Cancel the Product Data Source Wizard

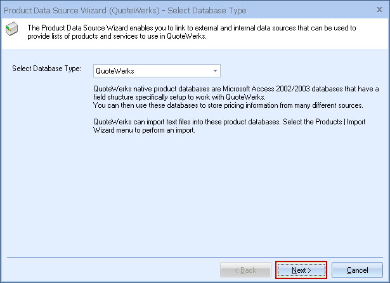(357, 270)
